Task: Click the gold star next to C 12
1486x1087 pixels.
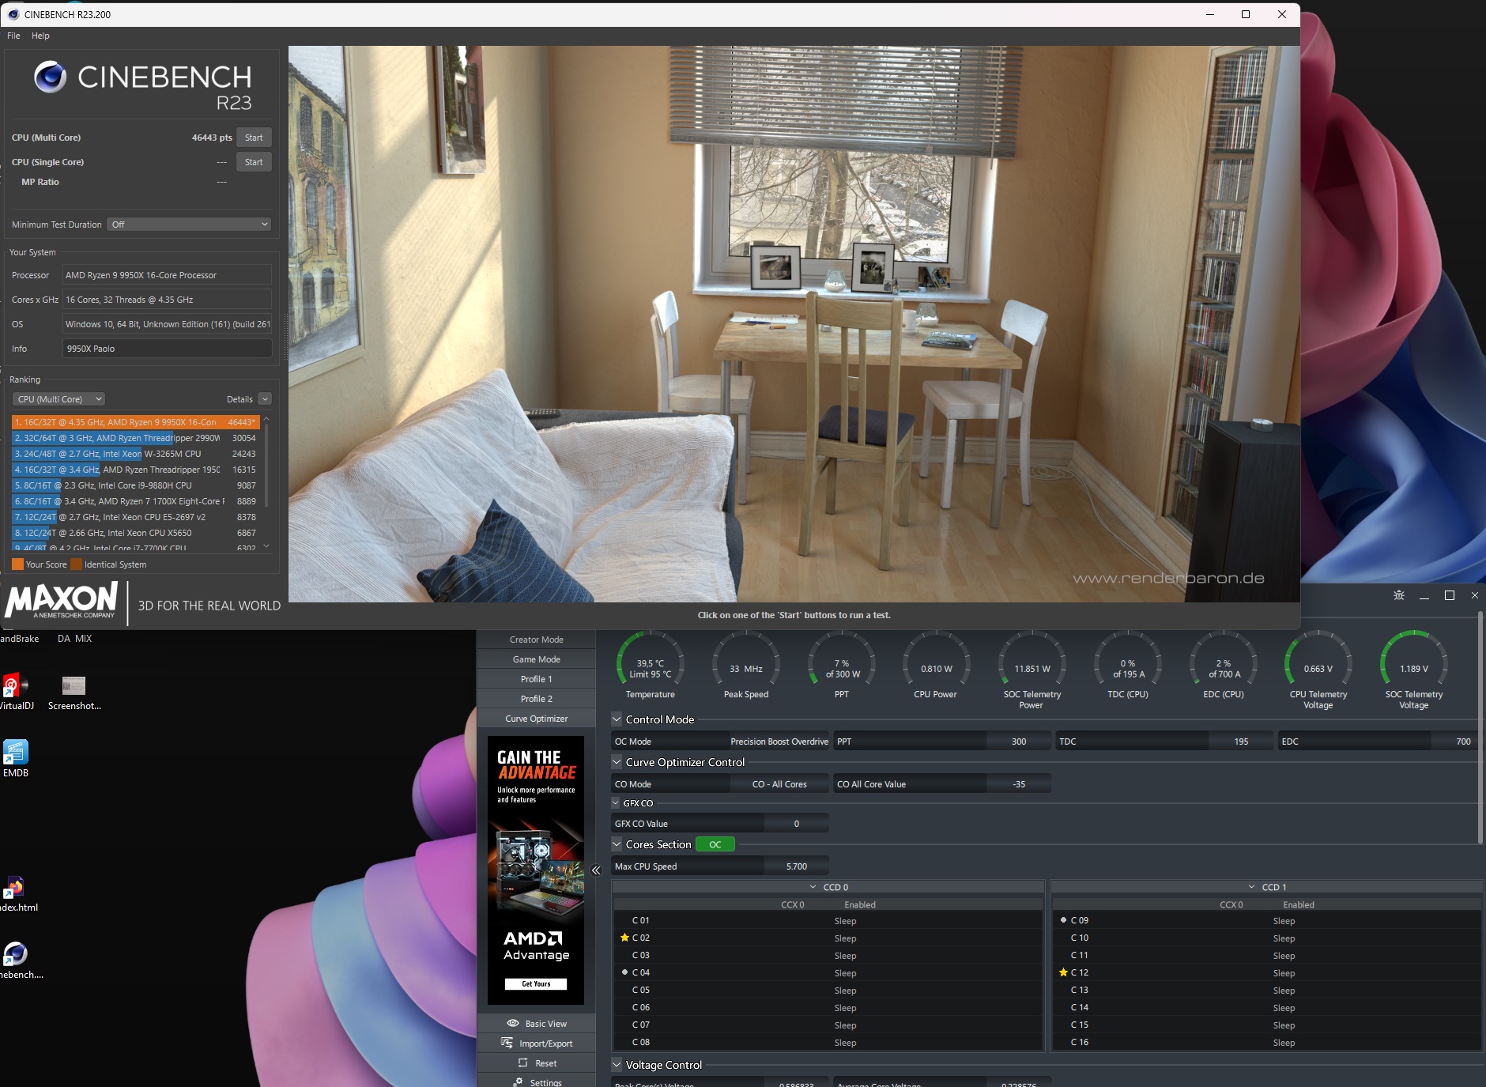Action: (1063, 972)
